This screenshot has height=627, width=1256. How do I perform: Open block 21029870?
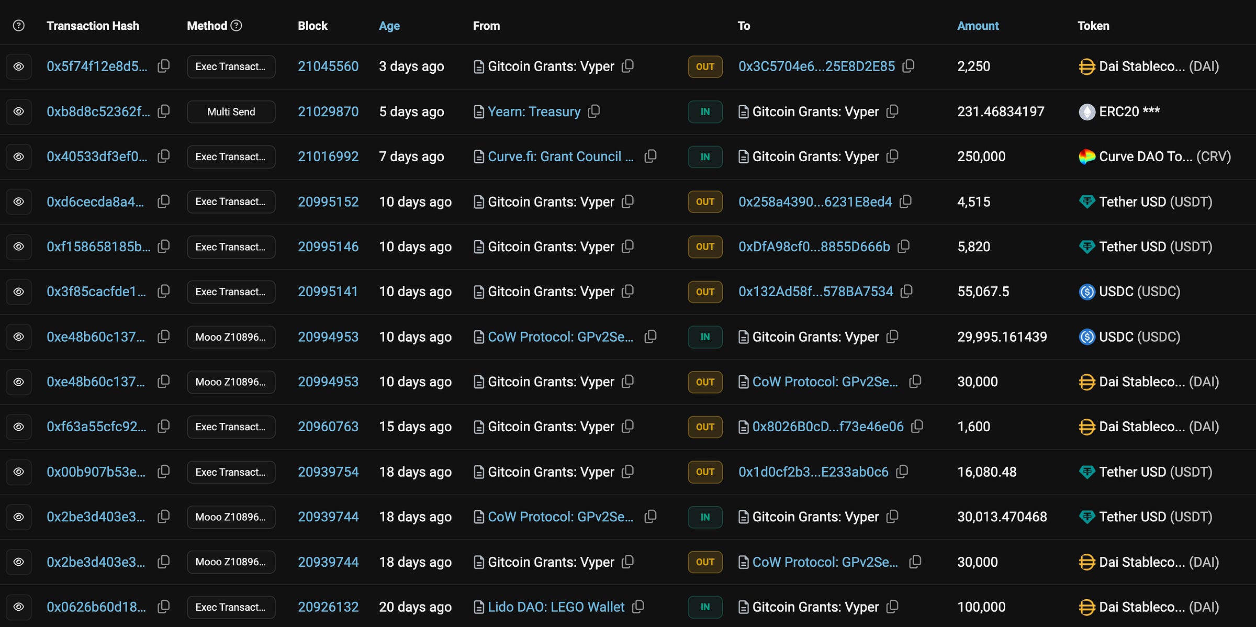[x=328, y=111]
